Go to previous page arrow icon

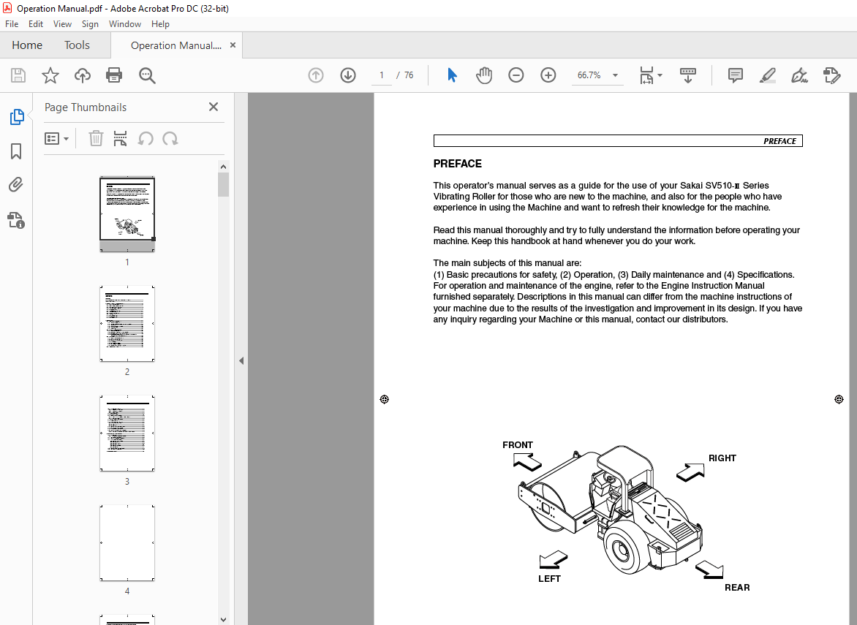[x=316, y=75]
